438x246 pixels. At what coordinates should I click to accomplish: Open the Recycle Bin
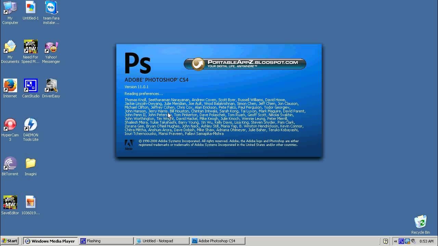coord(421,224)
